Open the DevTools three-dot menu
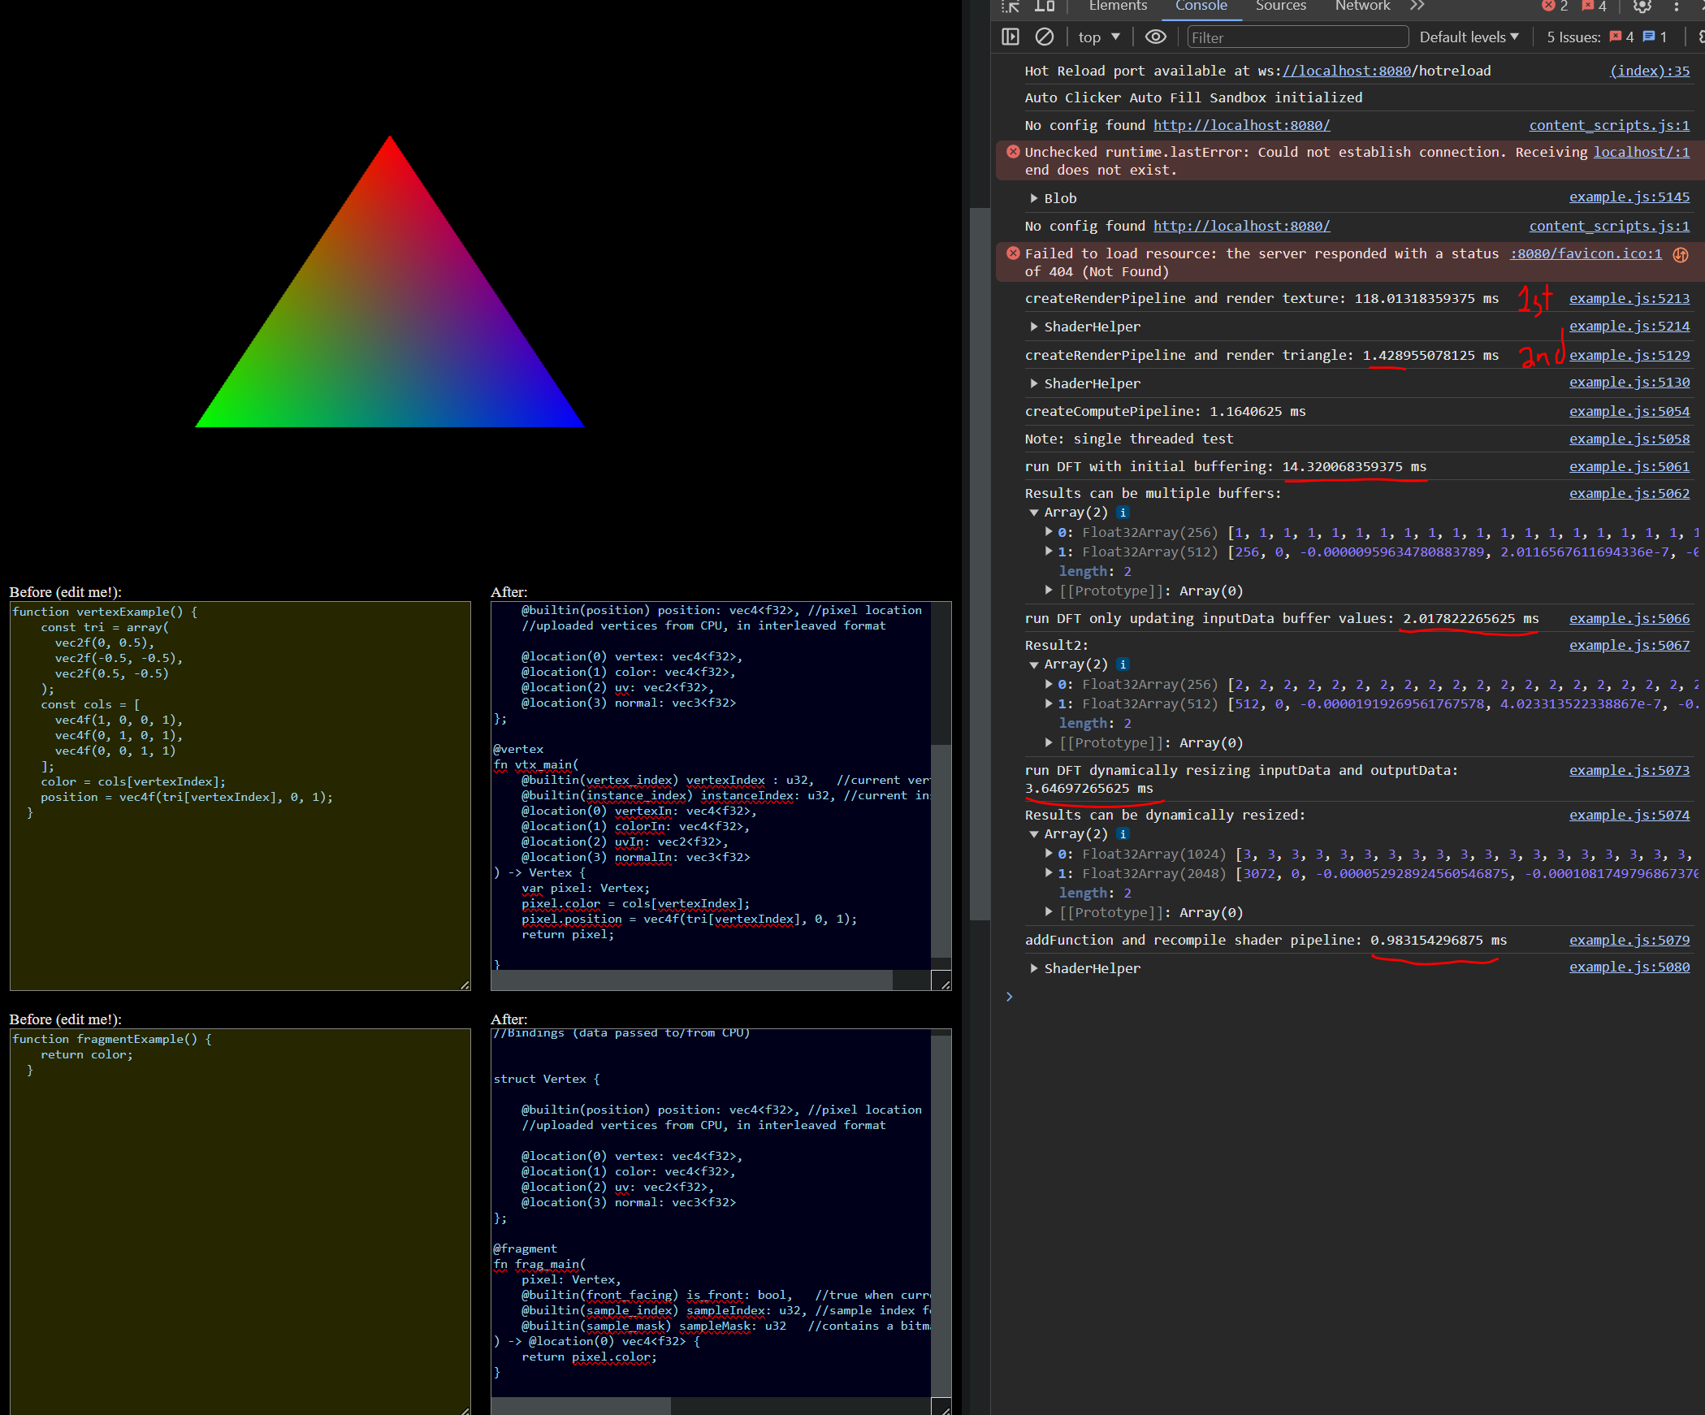The width and height of the screenshot is (1705, 1415). click(x=1677, y=6)
